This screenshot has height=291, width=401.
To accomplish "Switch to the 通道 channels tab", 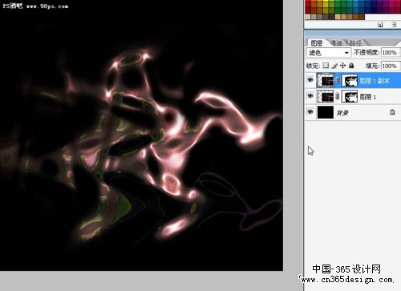I will click(x=336, y=42).
